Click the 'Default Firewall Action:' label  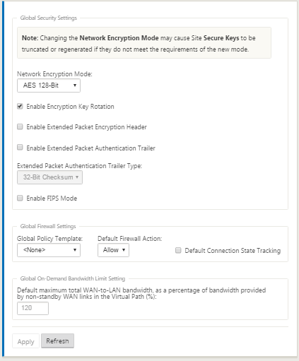[130, 239]
